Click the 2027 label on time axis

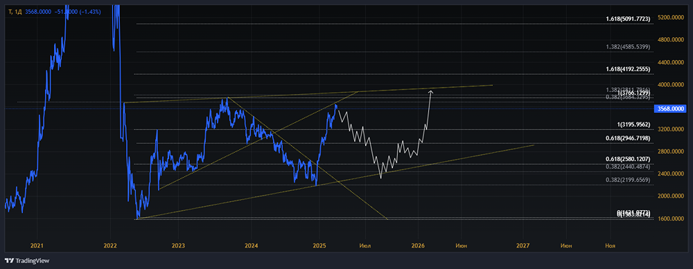(x=523, y=245)
